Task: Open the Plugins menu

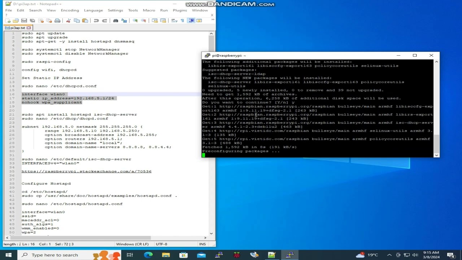Action: [180, 10]
